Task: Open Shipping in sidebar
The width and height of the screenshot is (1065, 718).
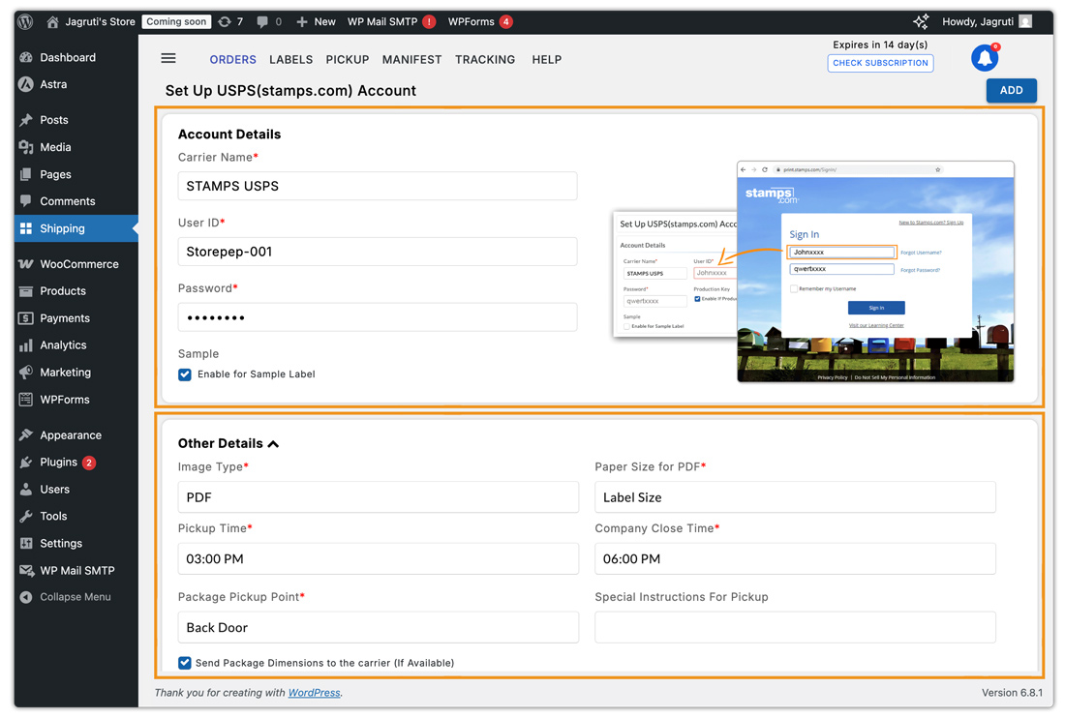Action: [x=76, y=228]
